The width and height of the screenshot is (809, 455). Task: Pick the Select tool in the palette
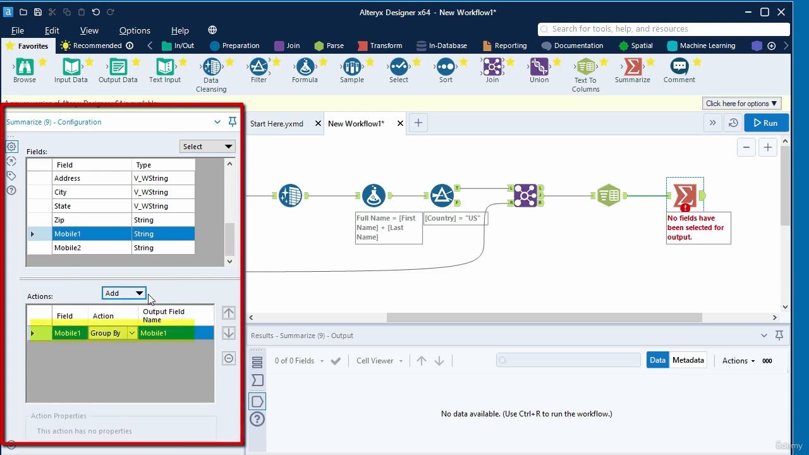point(399,70)
